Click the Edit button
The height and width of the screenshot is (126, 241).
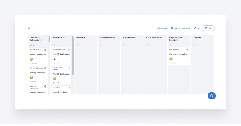[197, 28]
